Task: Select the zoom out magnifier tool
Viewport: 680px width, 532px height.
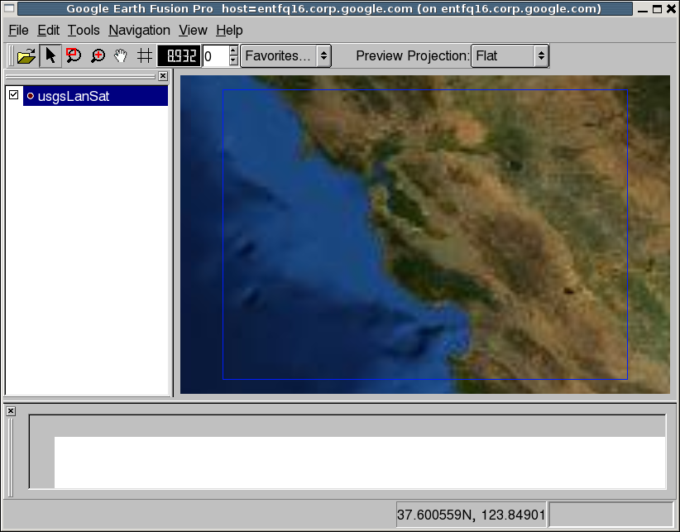Action: [x=74, y=55]
